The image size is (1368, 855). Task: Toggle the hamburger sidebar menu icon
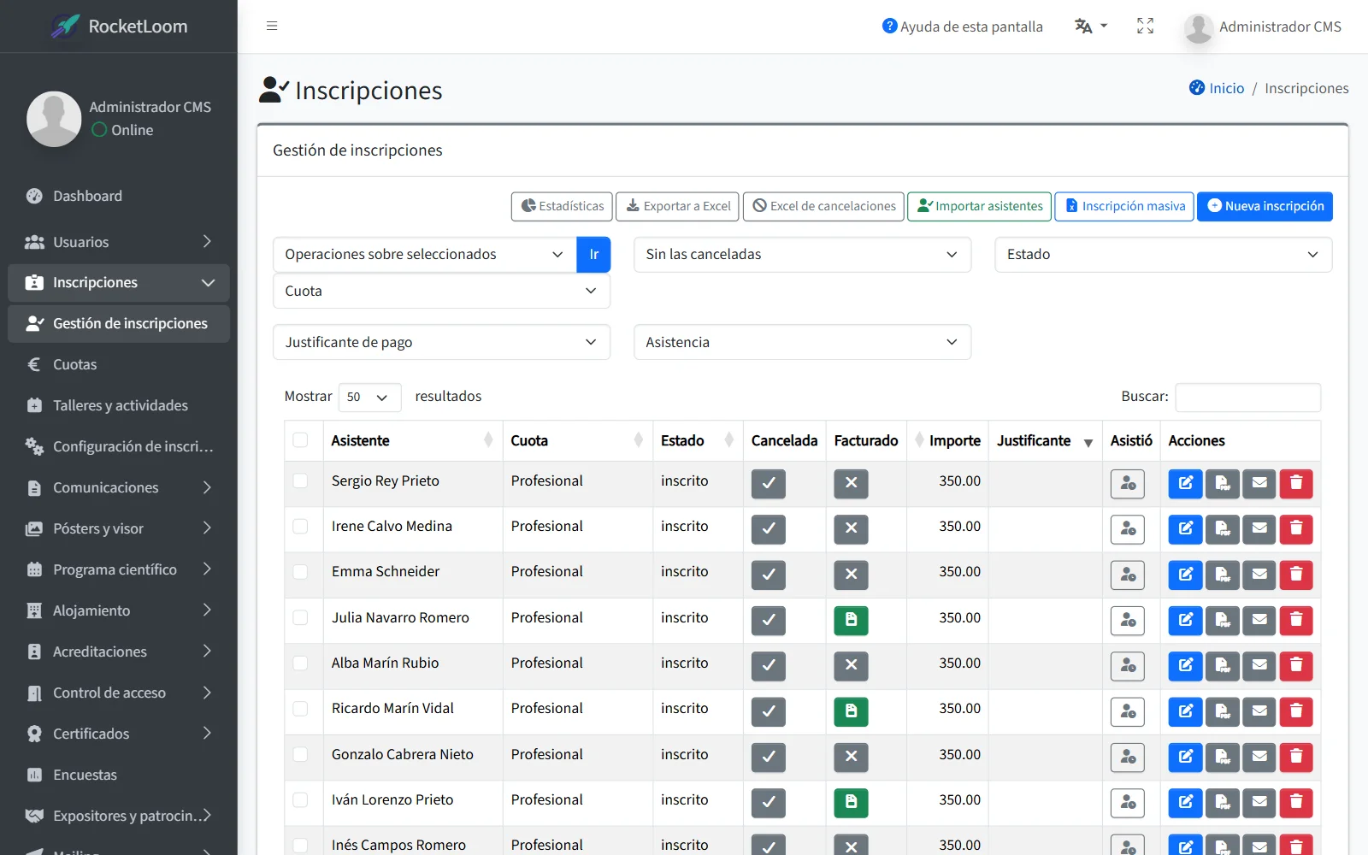tap(272, 26)
